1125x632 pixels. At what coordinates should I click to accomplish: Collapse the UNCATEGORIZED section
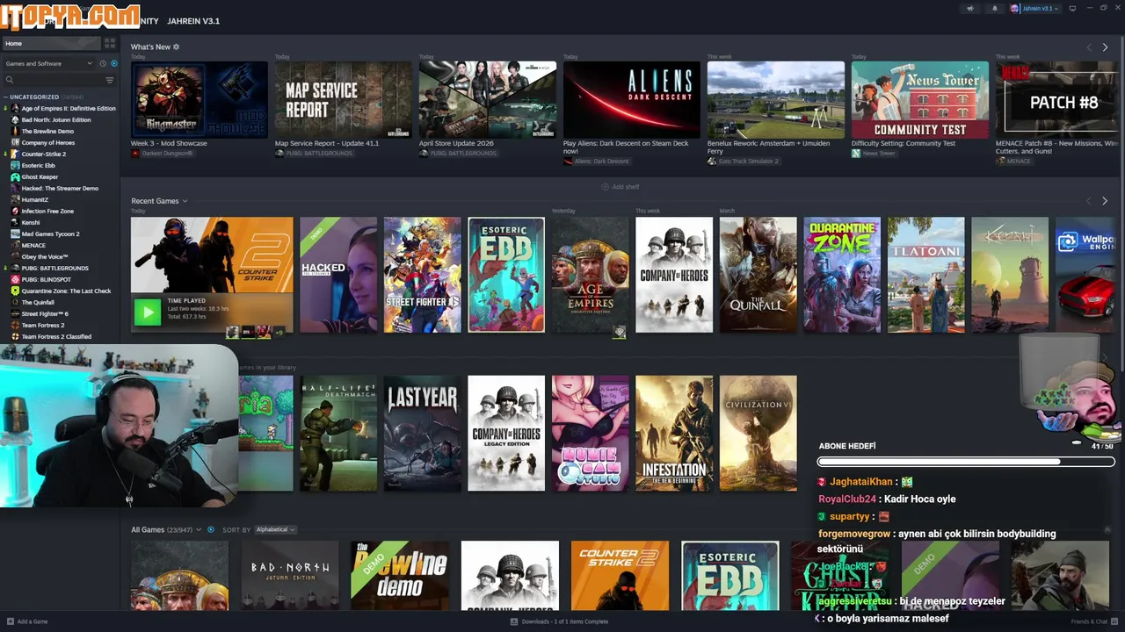coord(6,97)
